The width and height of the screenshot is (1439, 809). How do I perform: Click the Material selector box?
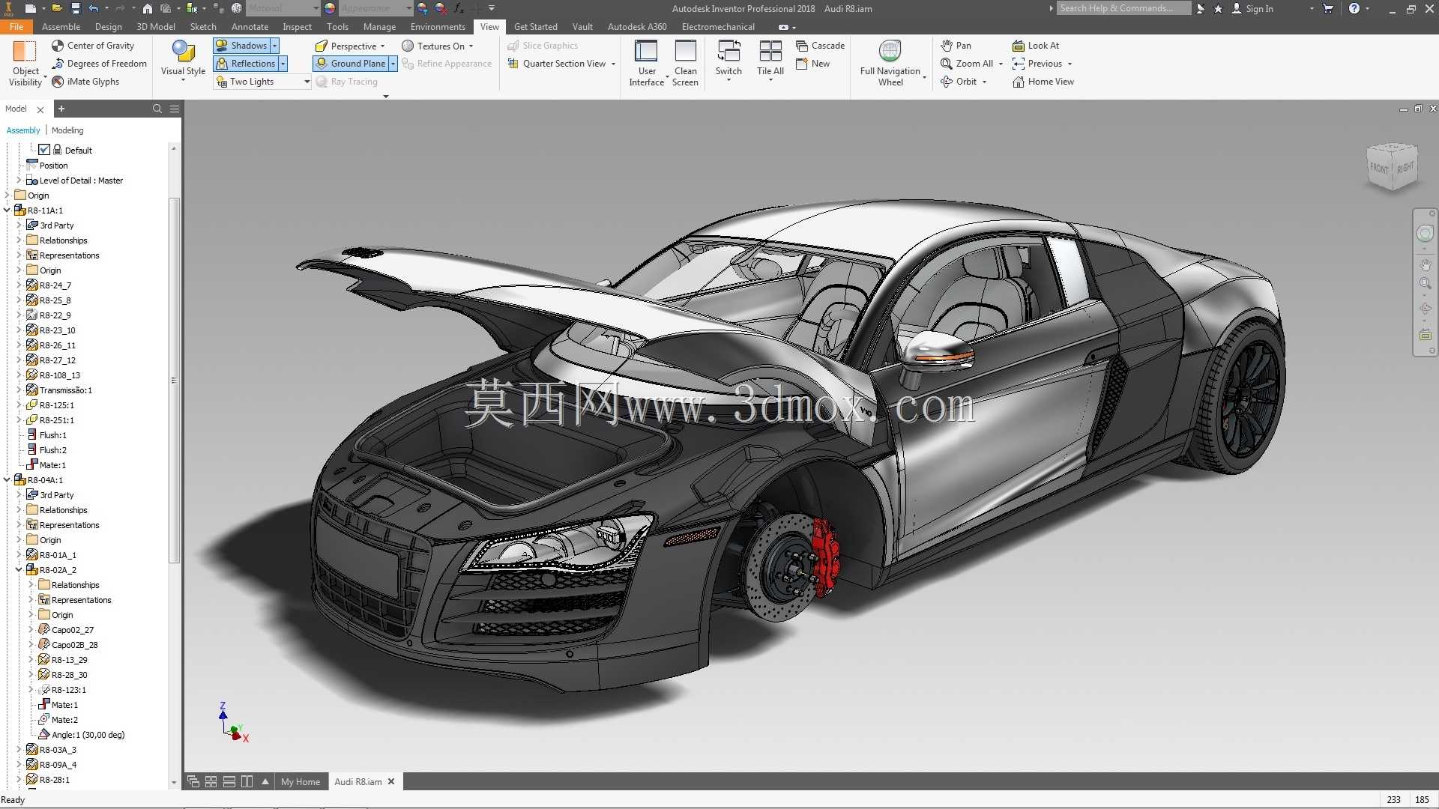coord(282,8)
